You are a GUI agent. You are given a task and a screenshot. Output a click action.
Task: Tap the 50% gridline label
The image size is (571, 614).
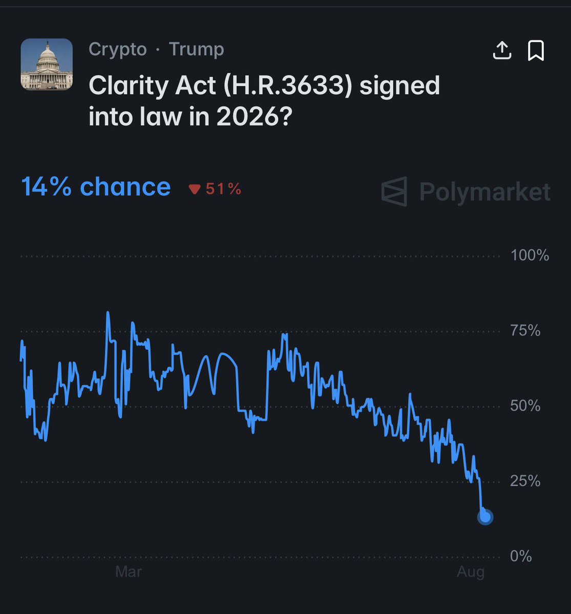pyautogui.click(x=525, y=406)
